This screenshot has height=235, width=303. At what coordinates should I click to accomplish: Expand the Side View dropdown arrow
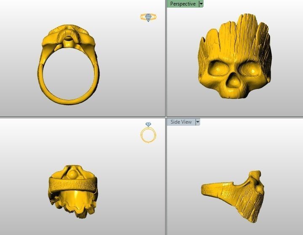coord(198,122)
